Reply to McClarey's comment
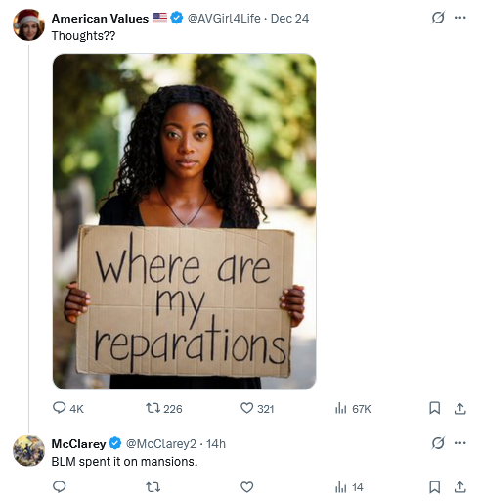 (x=60, y=487)
